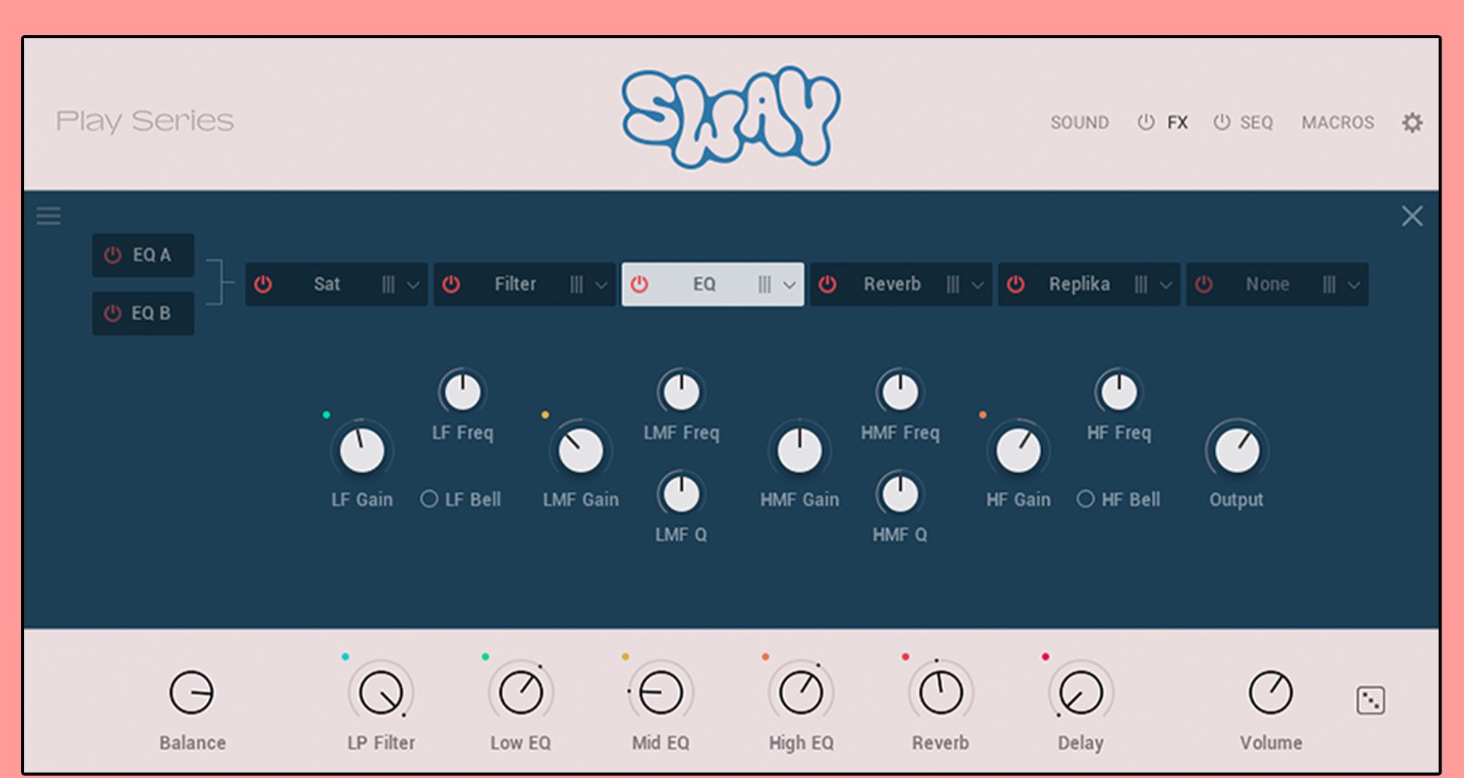This screenshot has height=778, width=1464.
Task: Close the FX panel with the X
Action: (1412, 216)
